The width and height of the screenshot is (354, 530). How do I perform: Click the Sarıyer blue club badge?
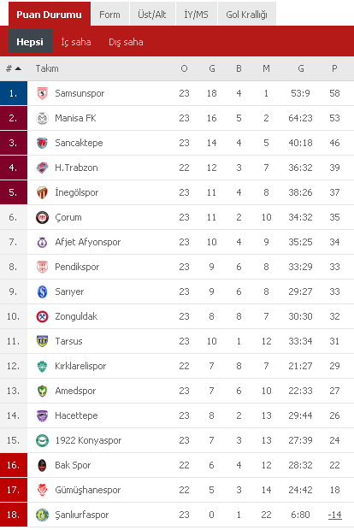click(42, 291)
